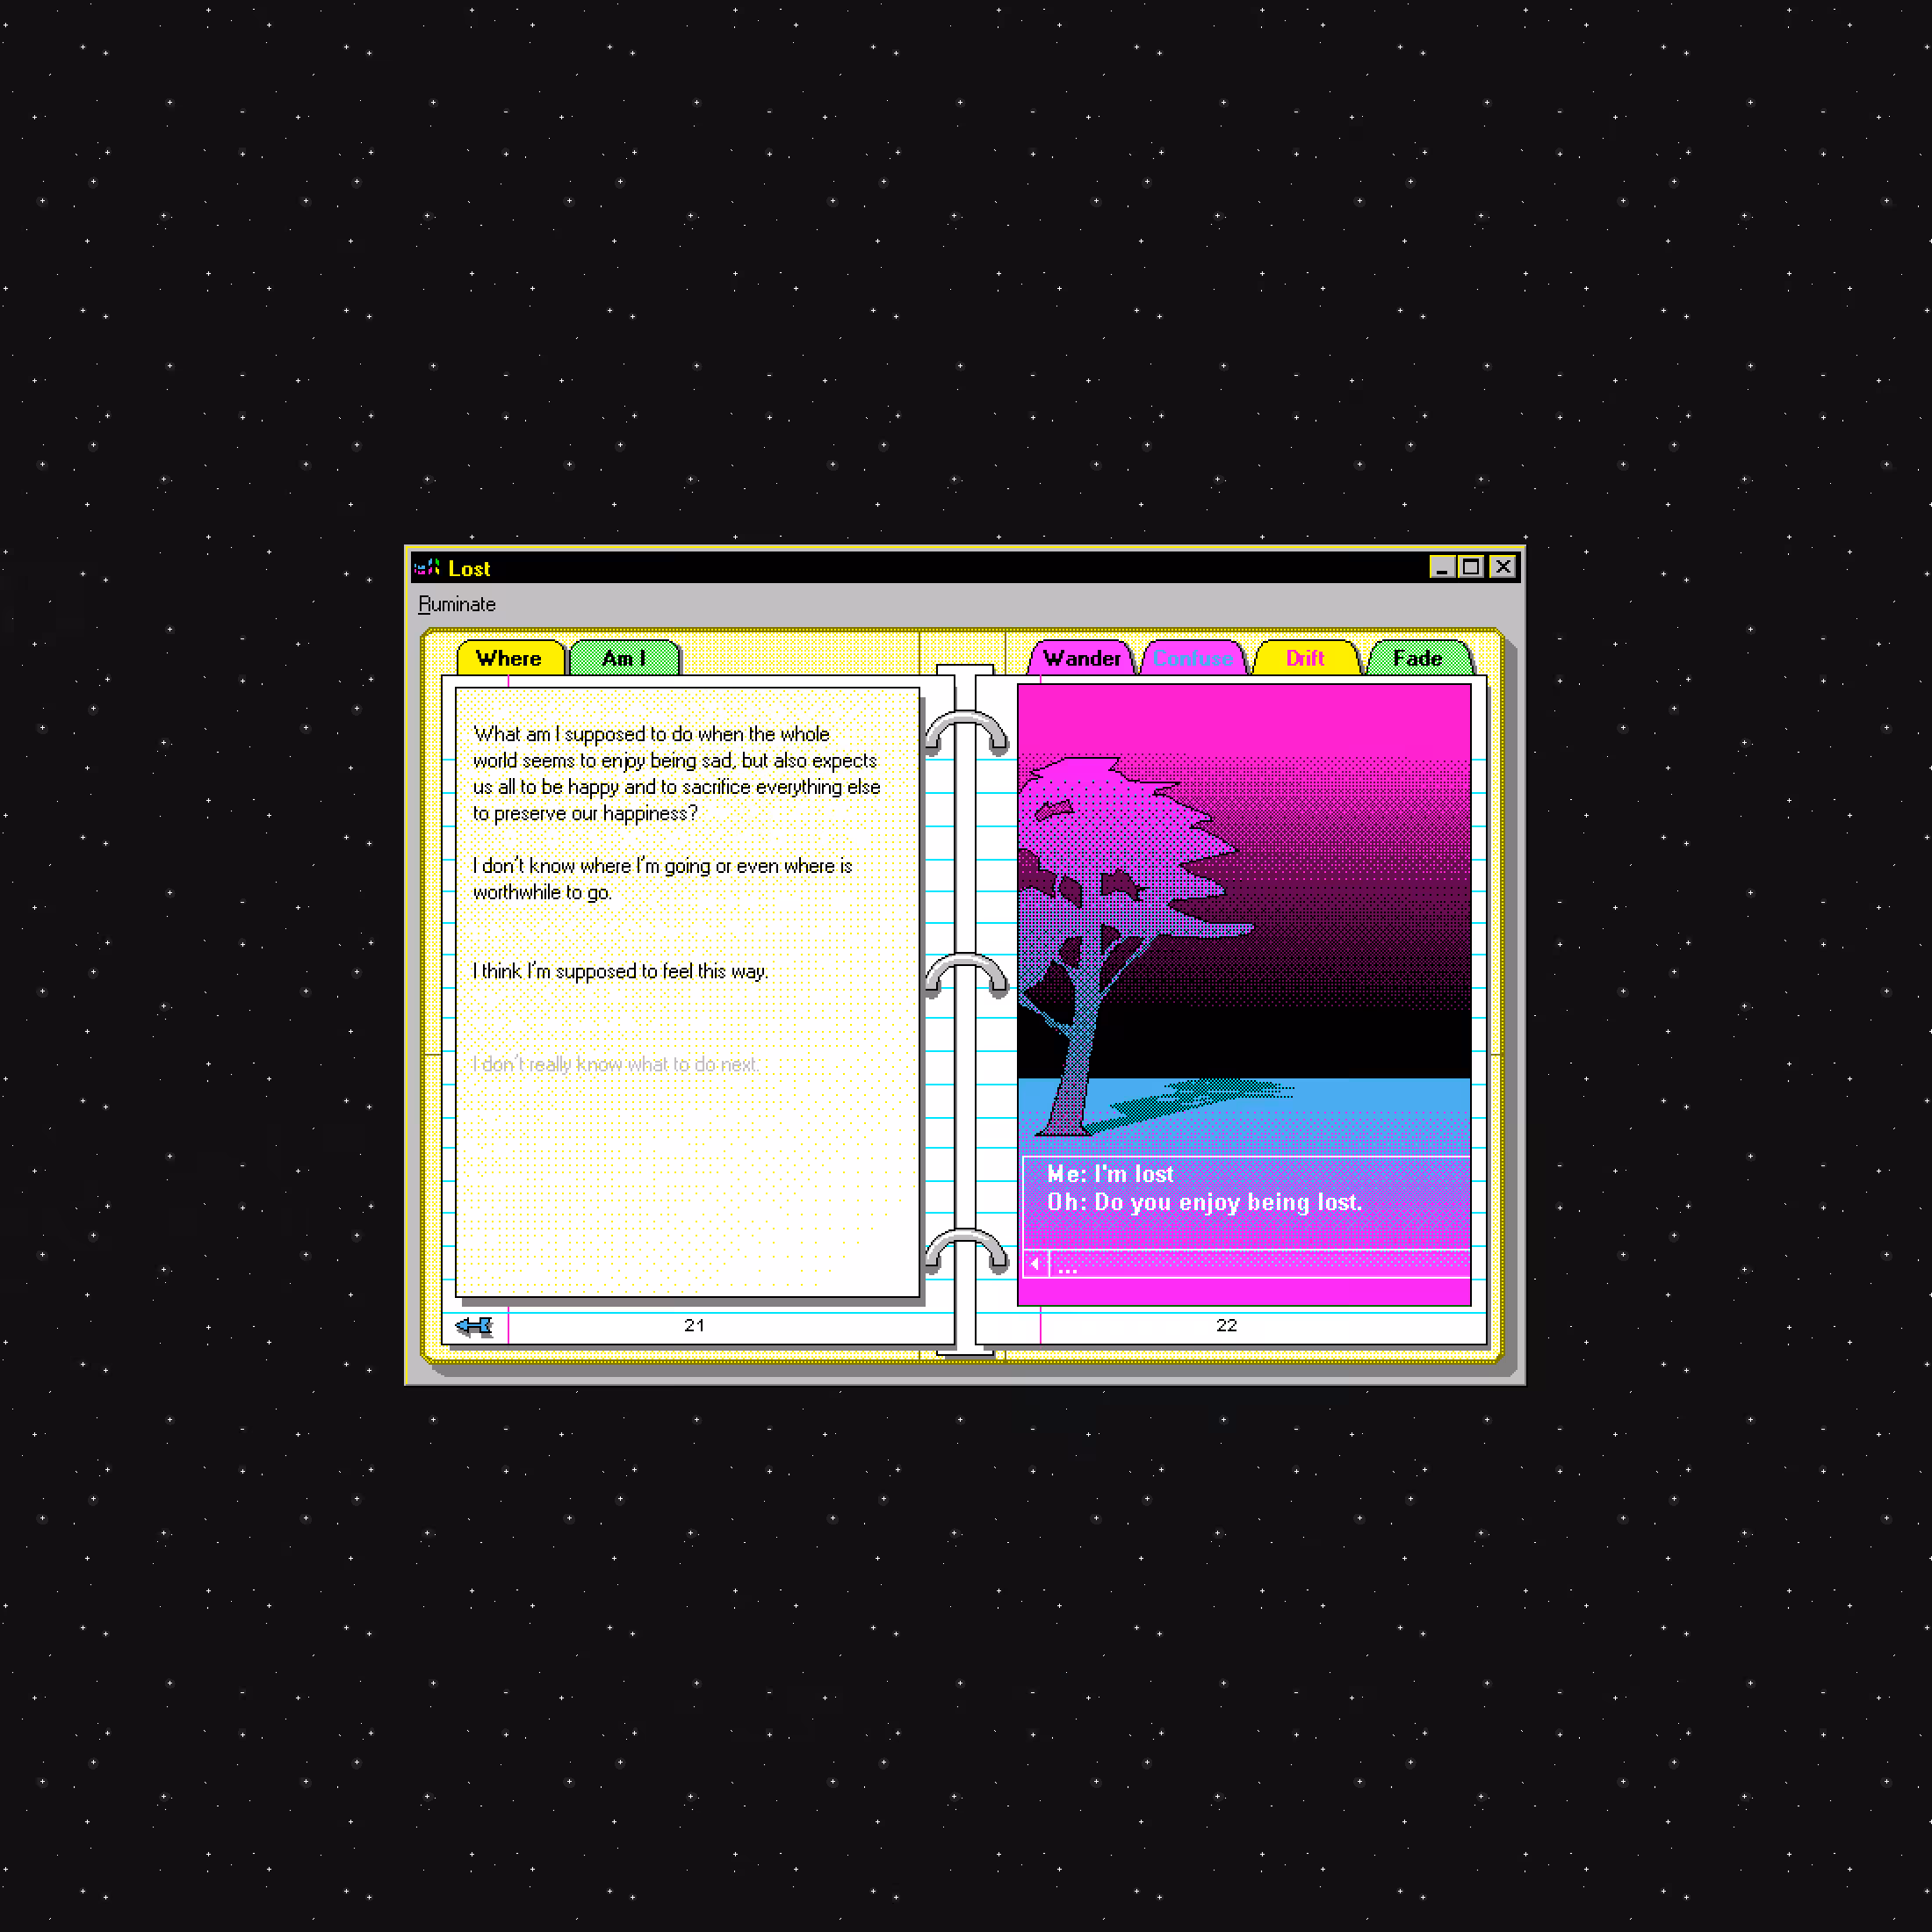Click the 'Oh: Do you enjoy being lost.' message
This screenshot has width=1932, height=1932.
(x=1204, y=1202)
